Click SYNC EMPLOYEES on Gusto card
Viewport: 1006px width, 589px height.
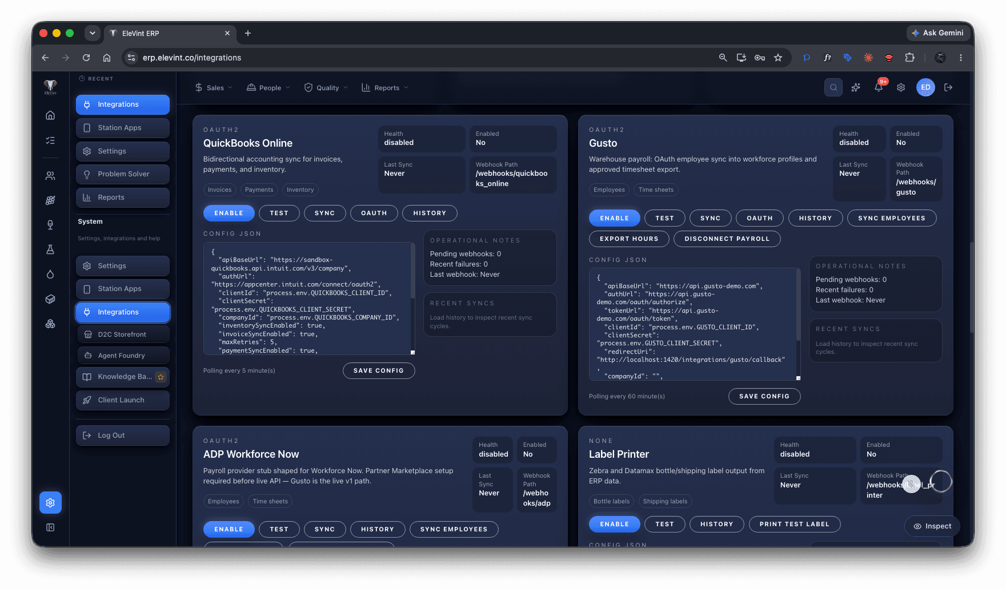892,218
